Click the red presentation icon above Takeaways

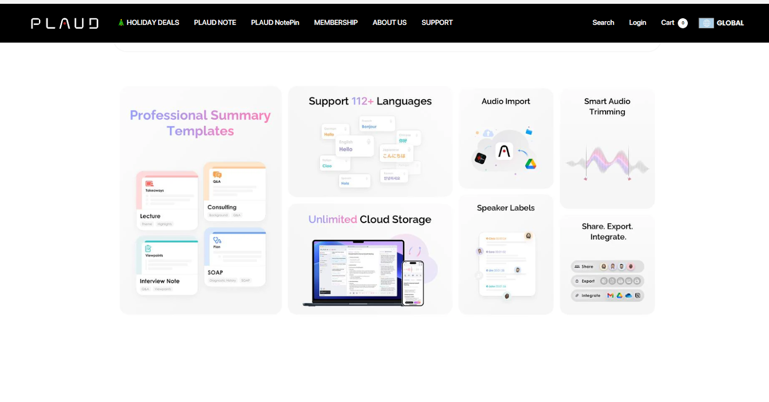pyautogui.click(x=149, y=183)
